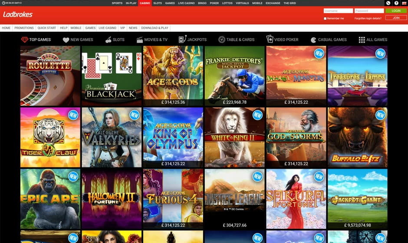
Task: Focus the Username field
Action: [338, 11]
